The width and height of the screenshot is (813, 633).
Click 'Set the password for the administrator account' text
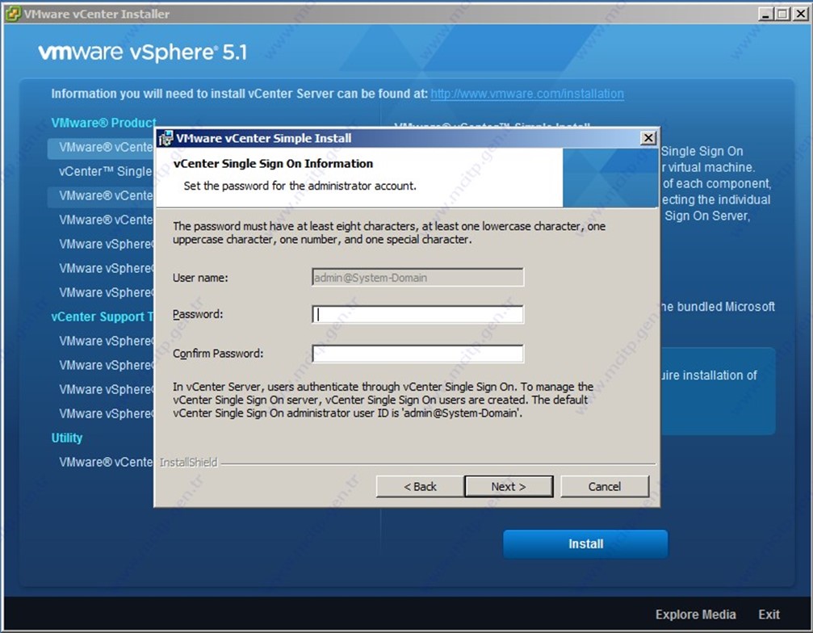(x=300, y=186)
